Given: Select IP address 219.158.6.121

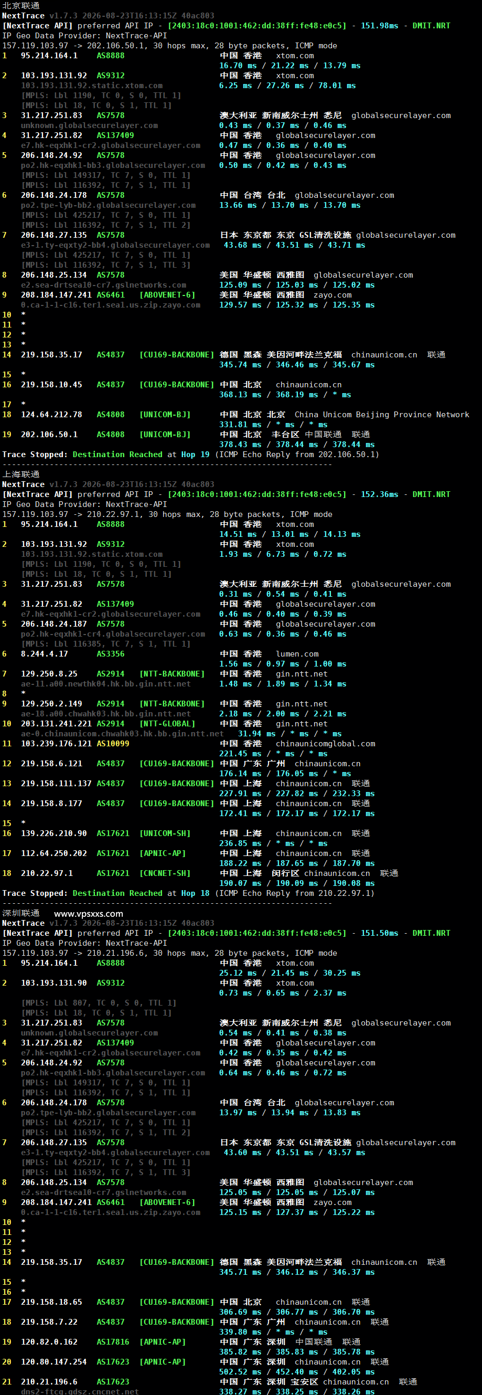Looking at the screenshot, I should (x=51, y=764).
